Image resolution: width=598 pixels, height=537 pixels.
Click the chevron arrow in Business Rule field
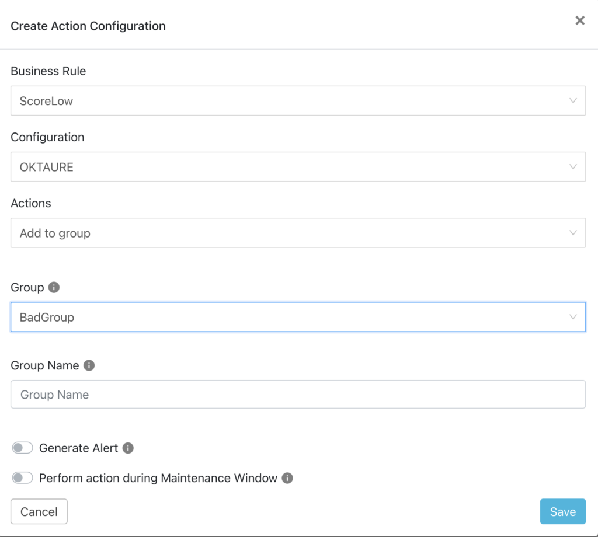[x=573, y=101]
